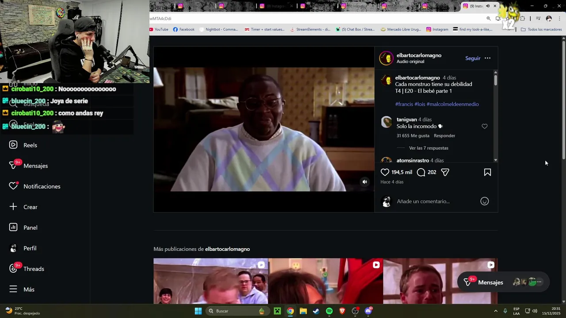Open the three-dot post options menu
The height and width of the screenshot is (318, 566).
click(487, 58)
